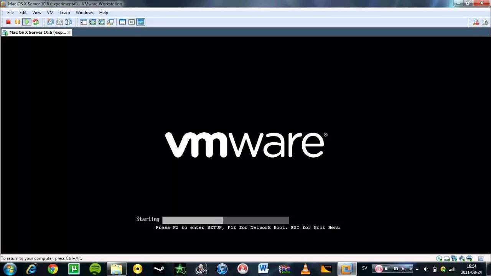The height and width of the screenshot is (276, 491).
Task: Pause the screen recording in tray toolbar
Action: [x=379, y=269]
